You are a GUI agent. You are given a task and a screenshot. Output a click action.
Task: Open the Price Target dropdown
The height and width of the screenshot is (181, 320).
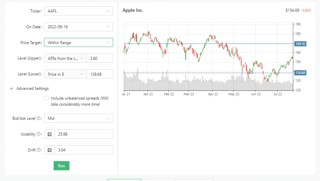click(78, 43)
